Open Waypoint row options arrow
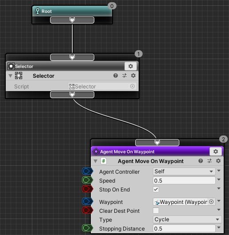This screenshot has height=235, width=229. tap(219, 201)
